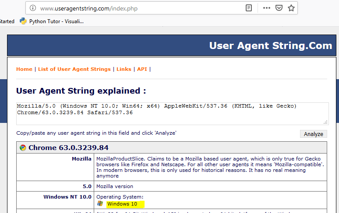
Task: Save page to Pocket icon
Action: pos(279,8)
